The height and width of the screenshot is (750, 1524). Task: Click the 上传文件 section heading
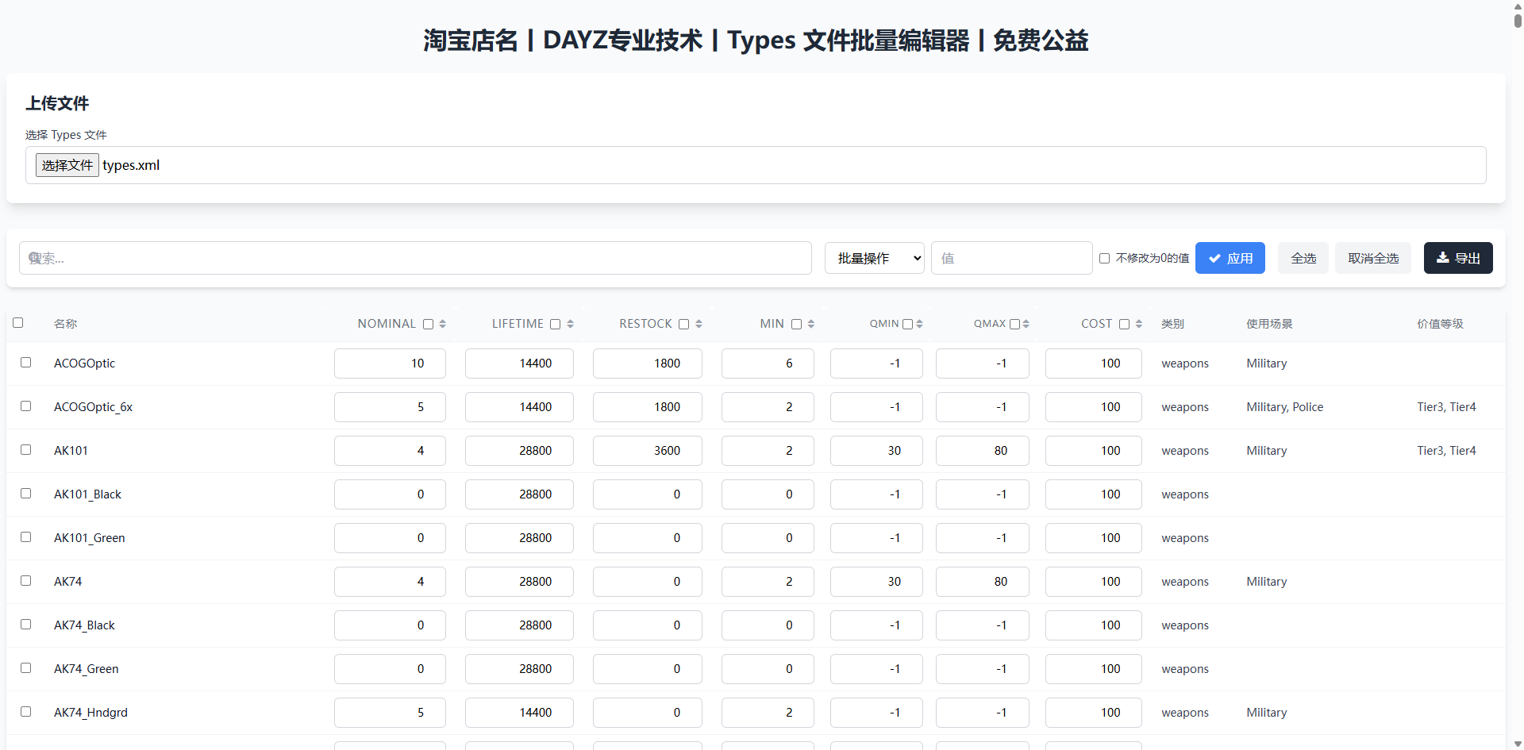(x=57, y=103)
